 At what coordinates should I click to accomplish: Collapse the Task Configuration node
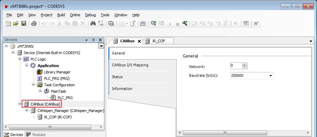33,85
